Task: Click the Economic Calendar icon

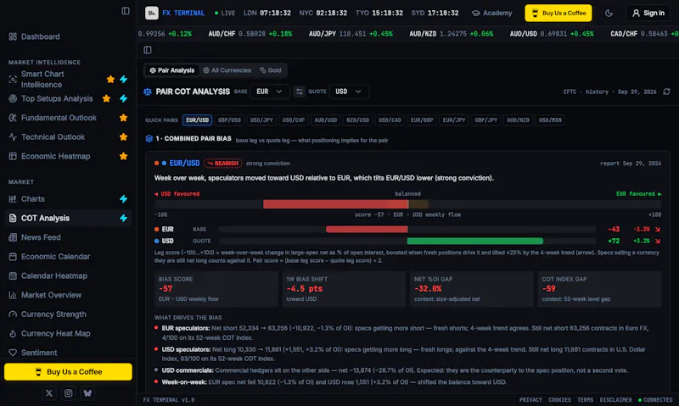Action: (x=13, y=256)
